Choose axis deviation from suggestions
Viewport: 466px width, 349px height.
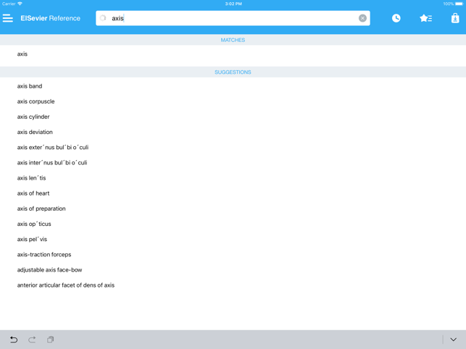35,133
